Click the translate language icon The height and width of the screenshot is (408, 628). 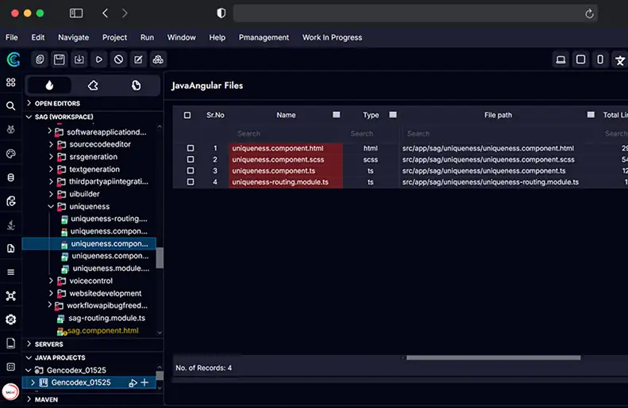[620, 60]
